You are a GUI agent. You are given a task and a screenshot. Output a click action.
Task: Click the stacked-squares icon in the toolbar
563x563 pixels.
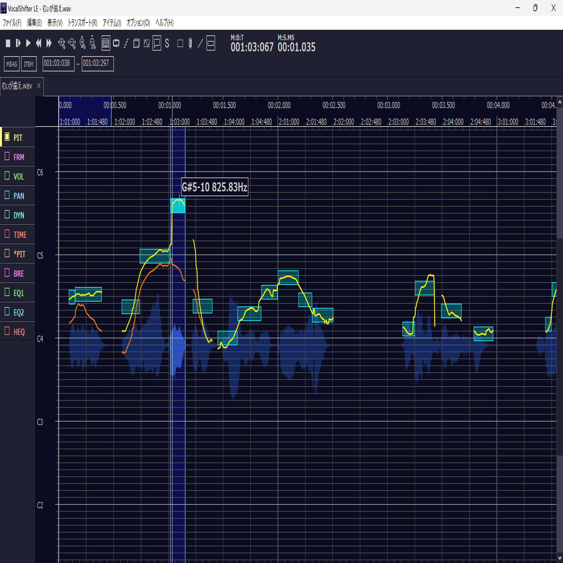click(x=137, y=43)
